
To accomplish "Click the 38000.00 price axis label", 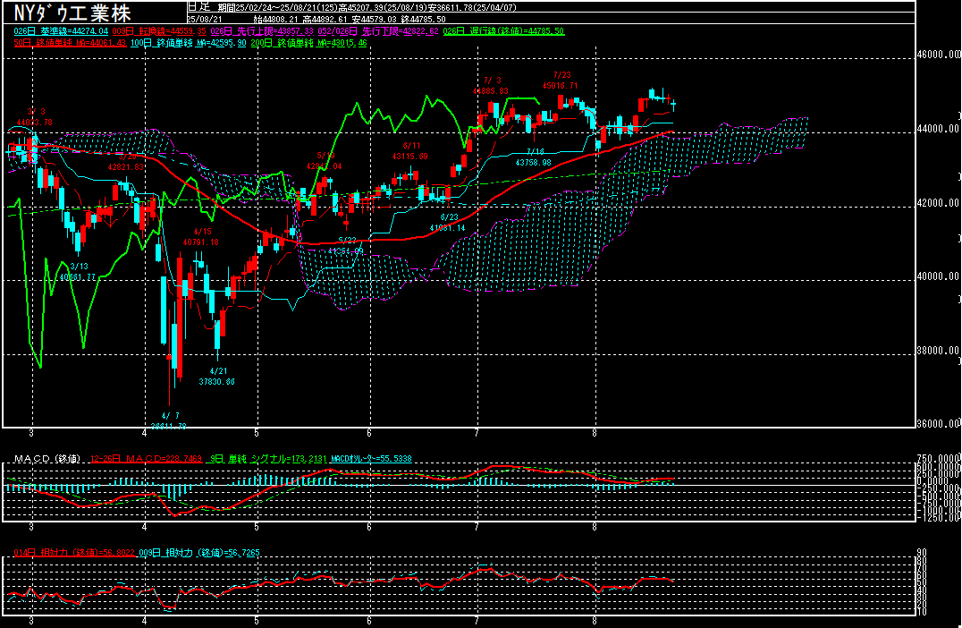I will [939, 352].
